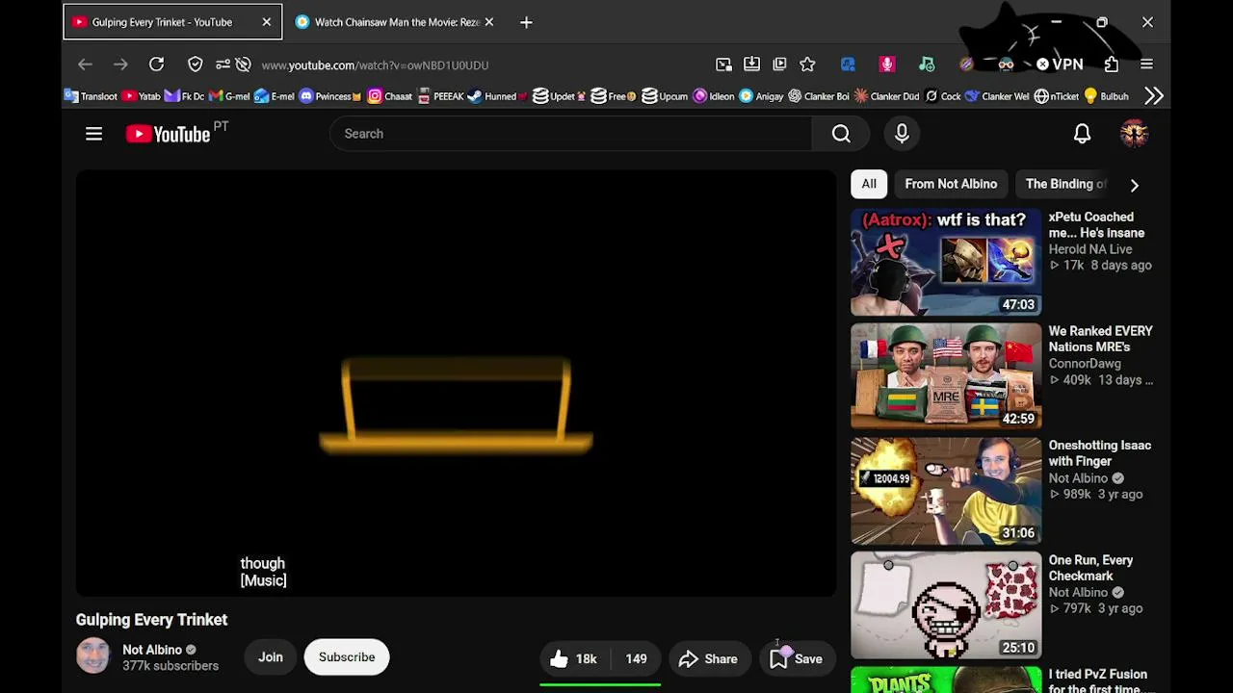The height and width of the screenshot is (693, 1233).
Task: Toggle the VPN button in toolbar
Action: tap(1060, 64)
